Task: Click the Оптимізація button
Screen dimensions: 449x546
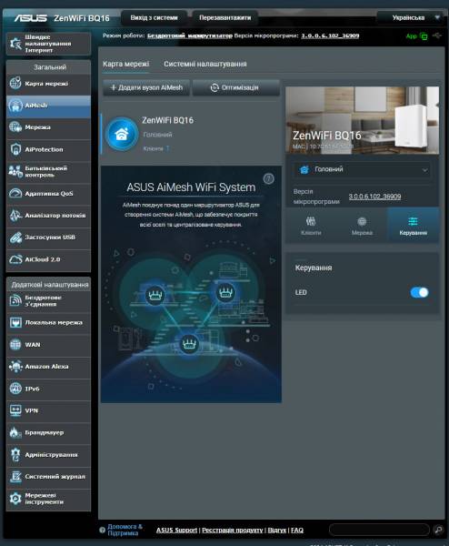Action: tap(235, 87)
